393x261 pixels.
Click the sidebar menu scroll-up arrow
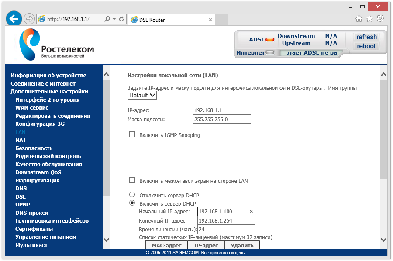click(x=106, y=74)
